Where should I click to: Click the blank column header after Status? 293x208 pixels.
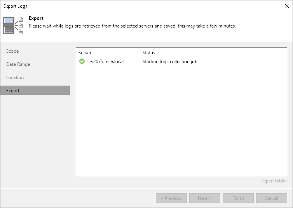(x=282, y=53)
